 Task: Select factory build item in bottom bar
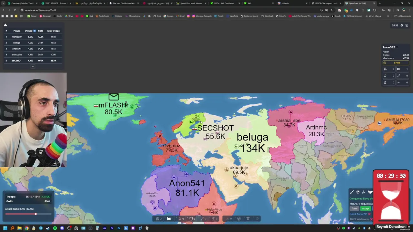pyautogui.click(x=169, y=219)
